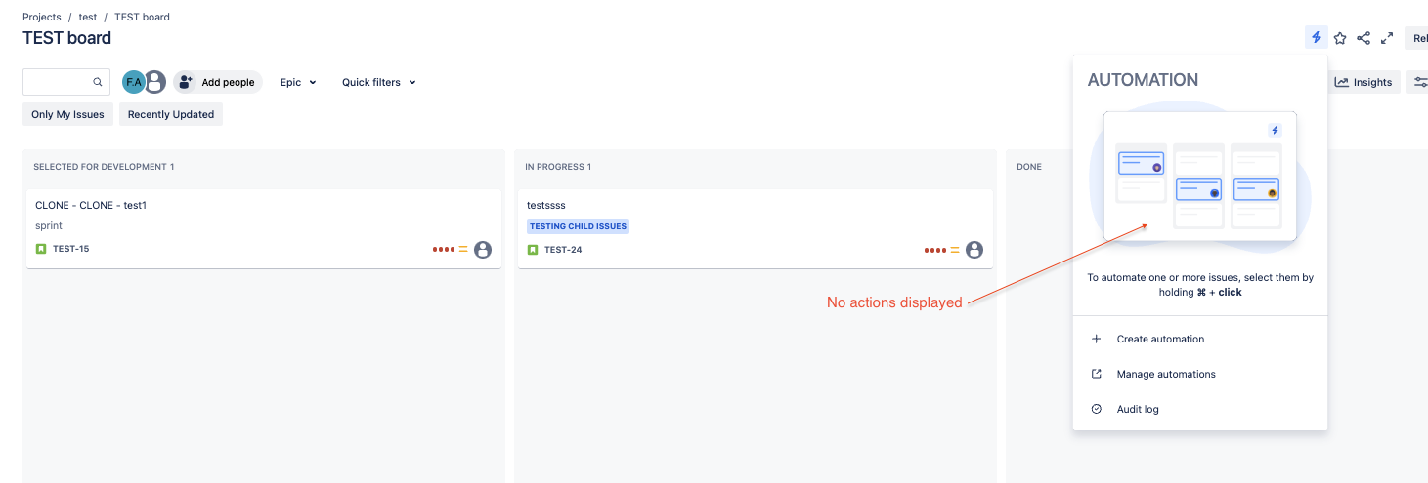Screen dimensions: 1428x483
Task: Open the test project breadcrumb link
Action: 88,17
